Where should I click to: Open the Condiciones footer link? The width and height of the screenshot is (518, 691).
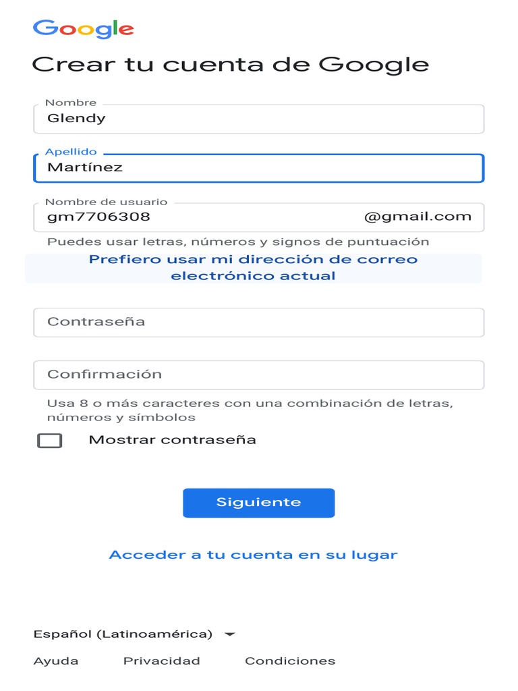point(290,661)
